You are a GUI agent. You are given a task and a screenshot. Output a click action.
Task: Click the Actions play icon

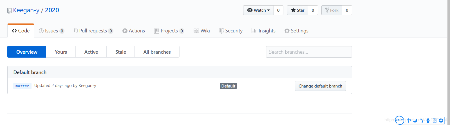pyautogui.click(x=125, y=31)
